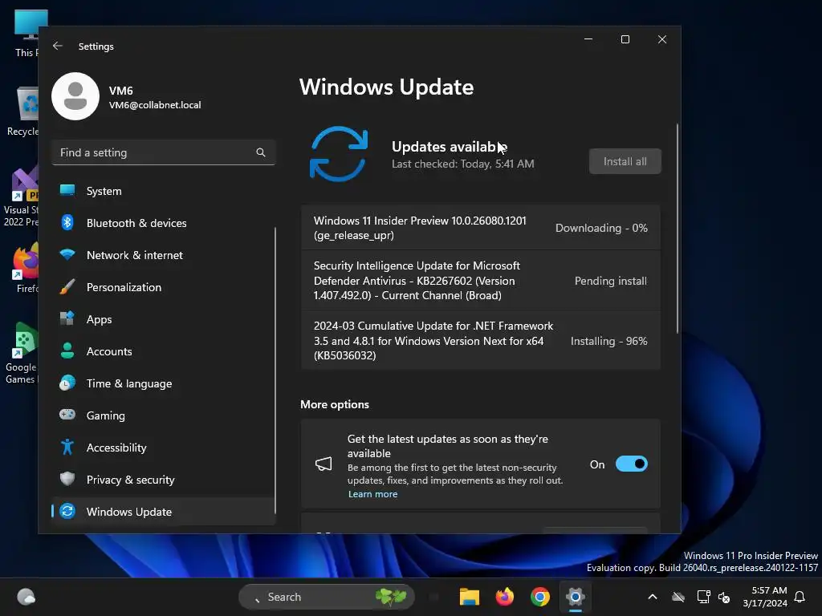The height and width of the screenshot is (616, 822).
Task: Click the Find a setting search box
Action: pos(164,152)
